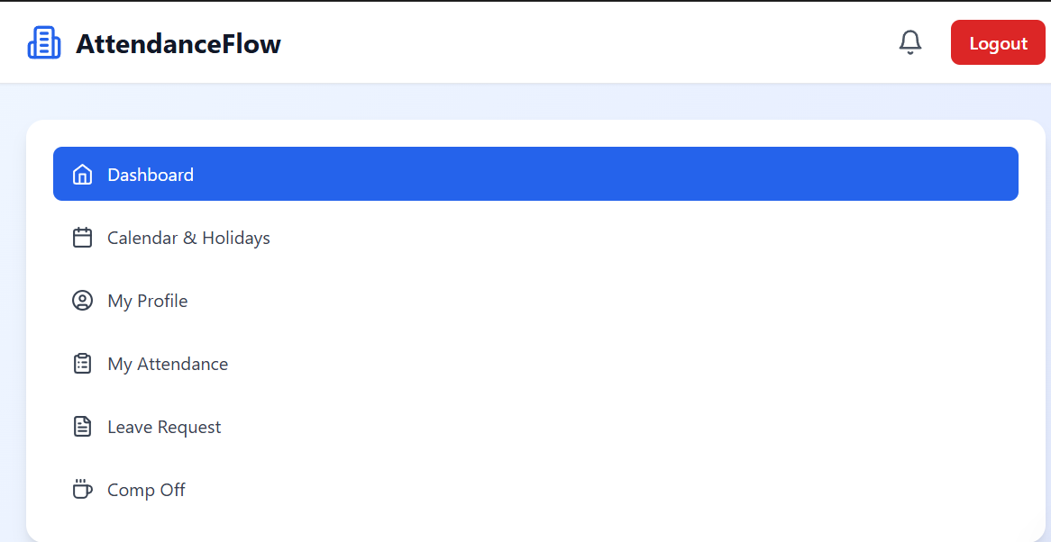Click the calendar icon next to Calendar & Holidays
Screen dimensions: 1051x542
coord(82,237)
